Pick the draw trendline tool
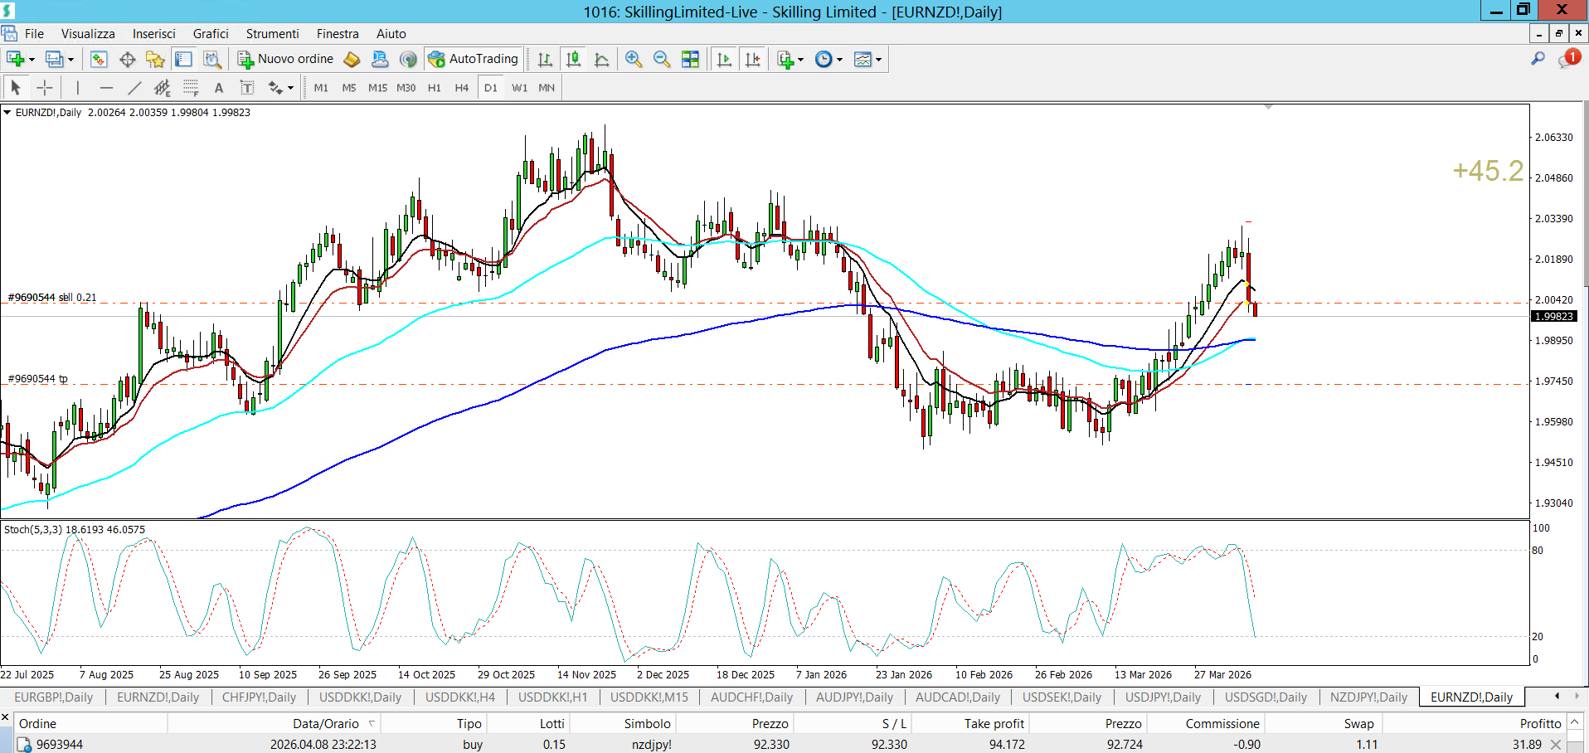The height and width of the screenshot is (753, 1589). 134,88
